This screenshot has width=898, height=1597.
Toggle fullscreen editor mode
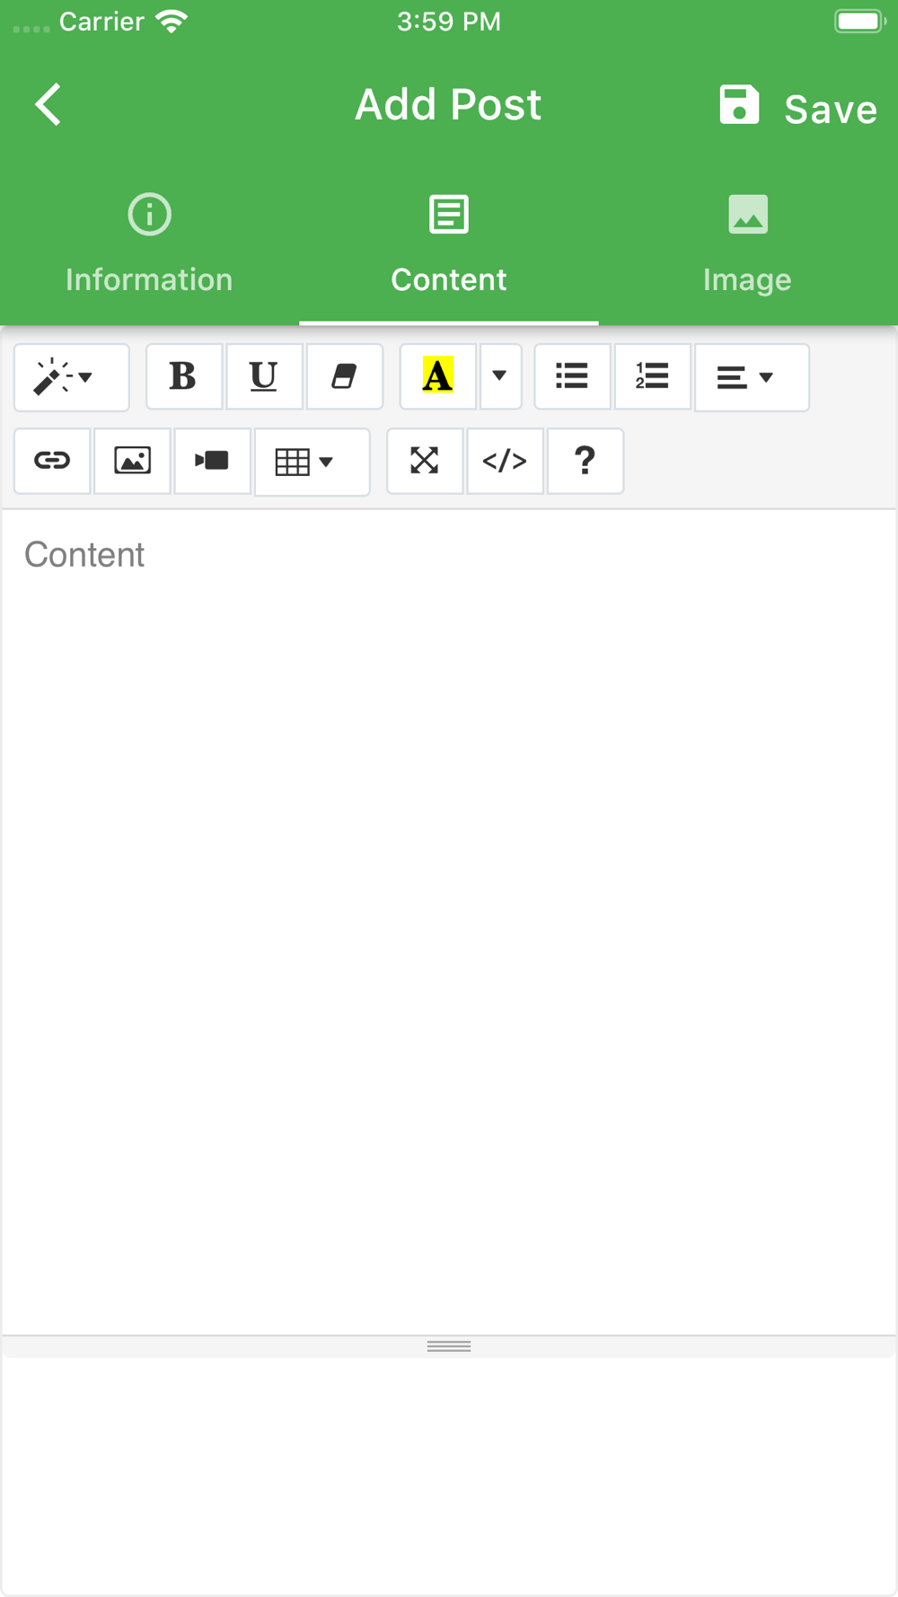tap(425, 461)
